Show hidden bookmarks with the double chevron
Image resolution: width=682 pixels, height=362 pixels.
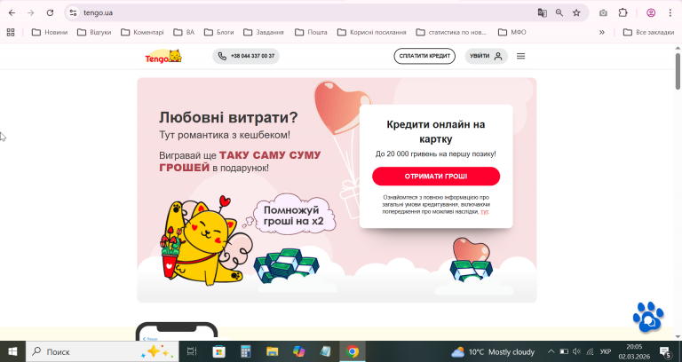(602, 32)
